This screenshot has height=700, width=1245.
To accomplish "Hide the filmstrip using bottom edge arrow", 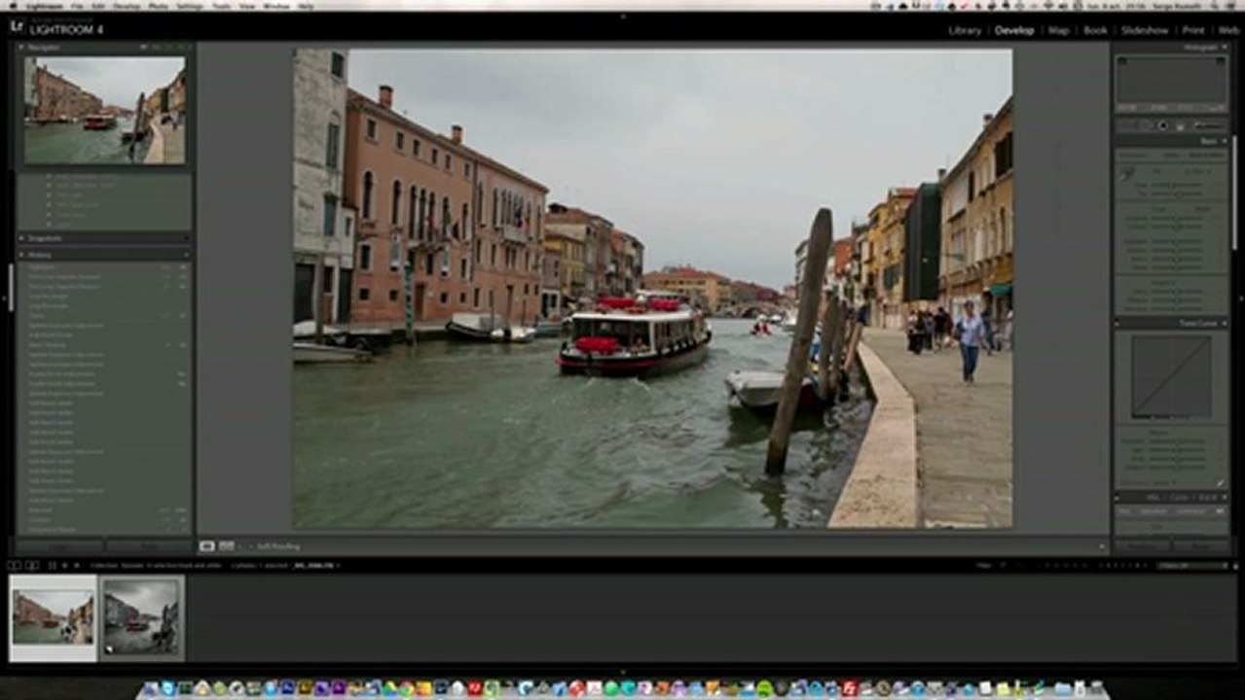I will 622,672.
